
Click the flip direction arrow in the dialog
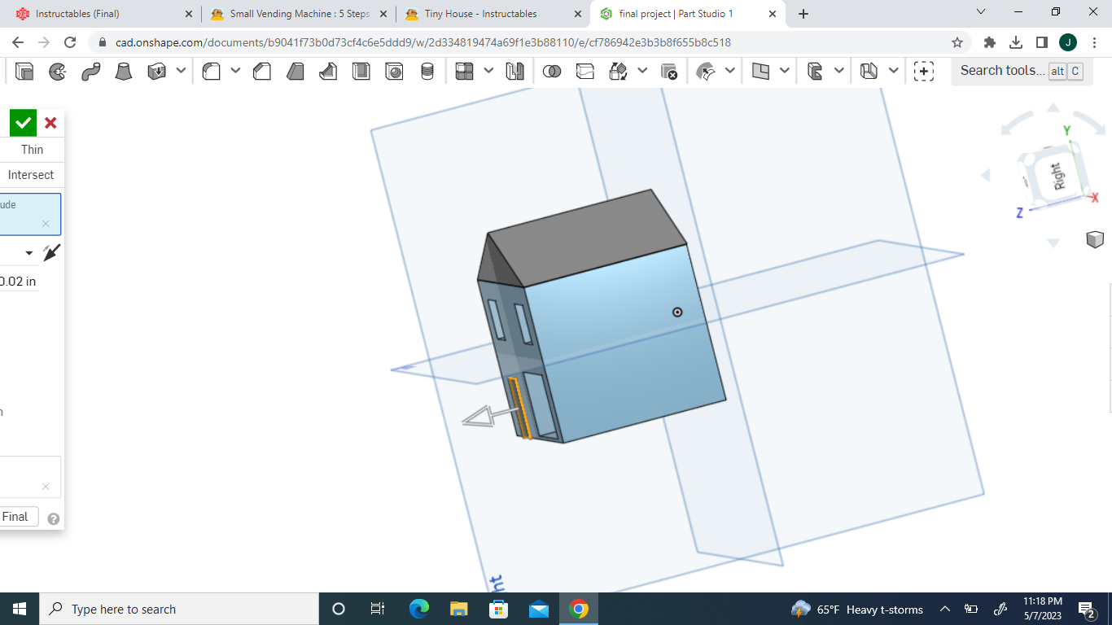click(x=50, y=252)
